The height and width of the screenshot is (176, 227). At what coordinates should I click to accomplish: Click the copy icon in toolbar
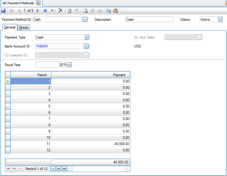pos(108,11)
